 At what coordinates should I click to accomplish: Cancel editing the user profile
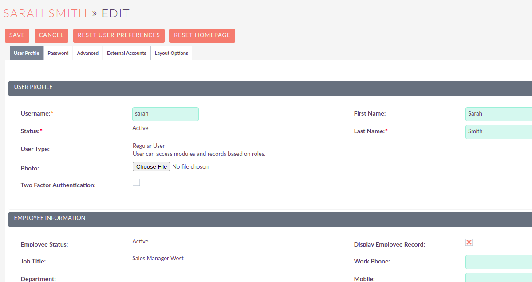[51, 35]
